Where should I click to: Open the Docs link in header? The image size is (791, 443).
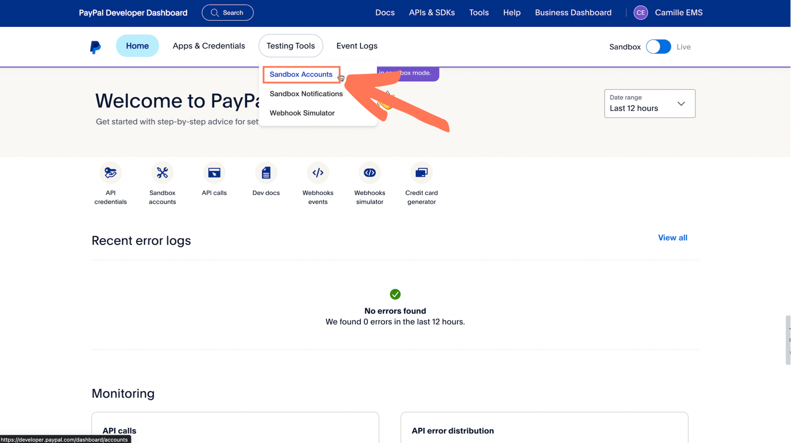coord(385,13)
